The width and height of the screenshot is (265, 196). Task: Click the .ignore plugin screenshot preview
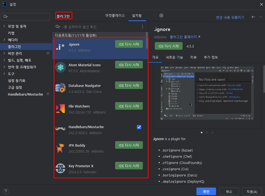pos(207,93)
